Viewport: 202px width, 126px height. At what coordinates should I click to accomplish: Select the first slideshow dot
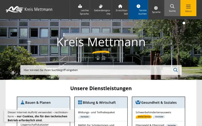tap(184, 23)
